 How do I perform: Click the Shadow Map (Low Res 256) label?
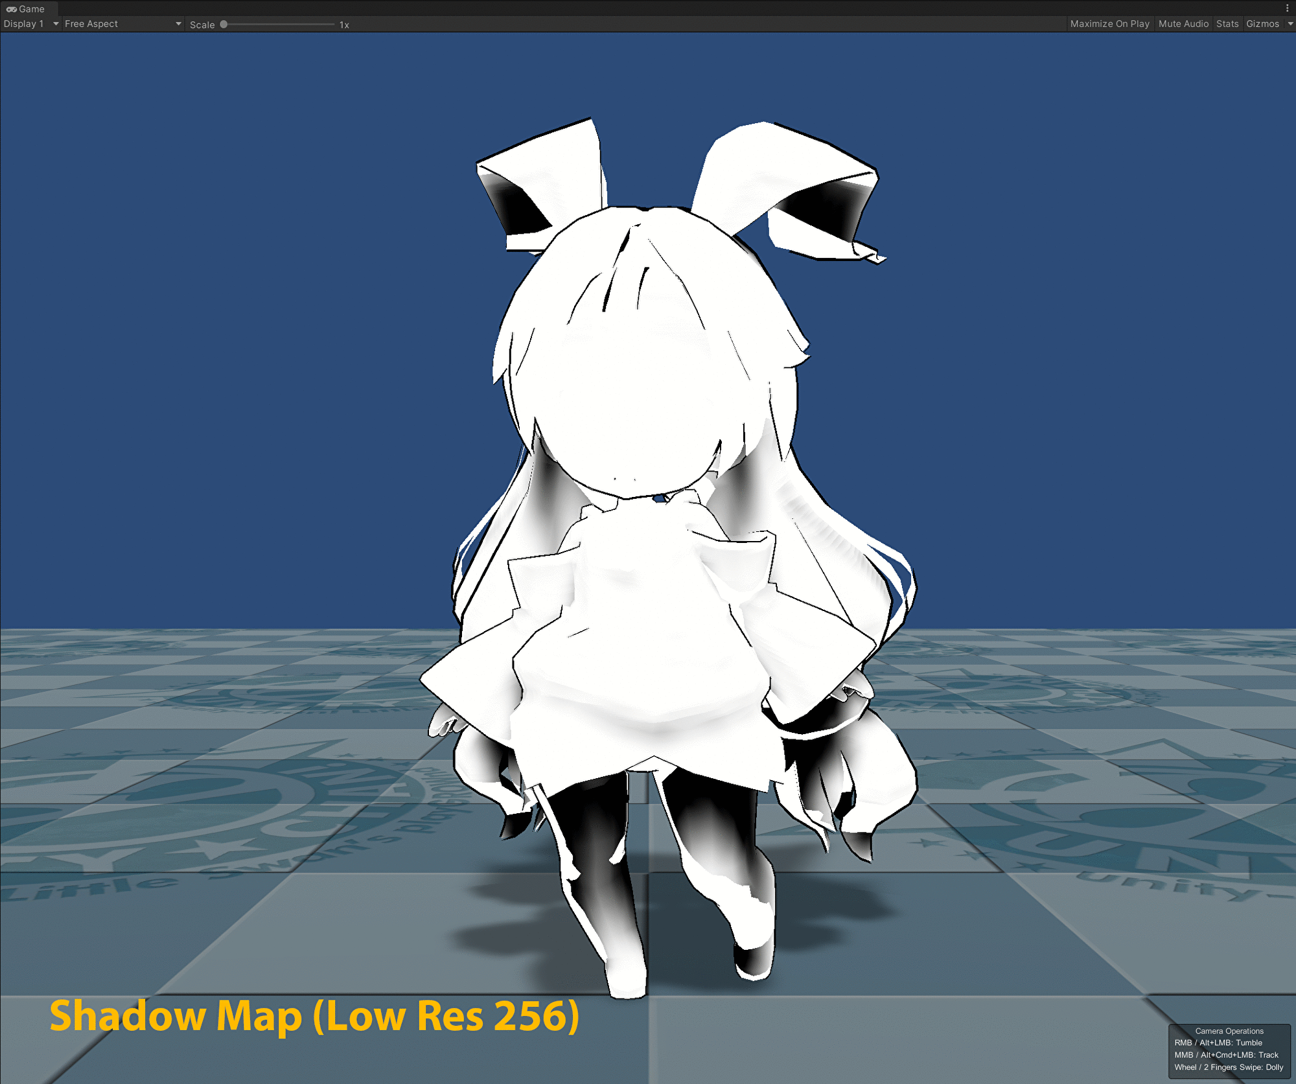(314, 1015)
